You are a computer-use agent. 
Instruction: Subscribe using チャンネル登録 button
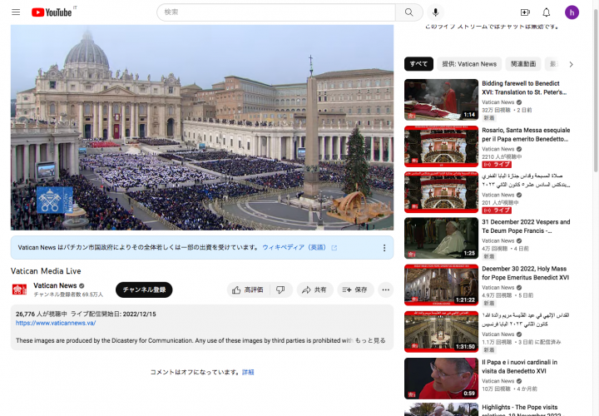144,290
